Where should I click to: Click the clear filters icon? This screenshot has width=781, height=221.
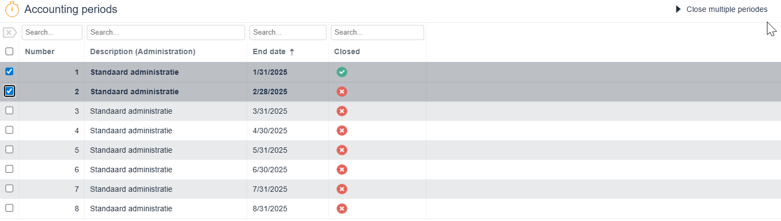coord(10,32)
